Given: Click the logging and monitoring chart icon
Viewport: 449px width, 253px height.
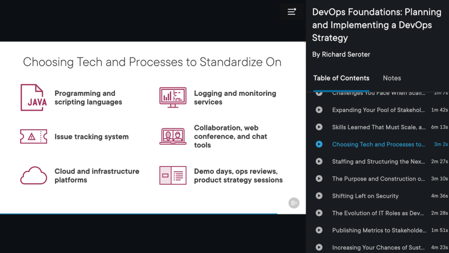Looking at the screenshot, I should point(172,97).
